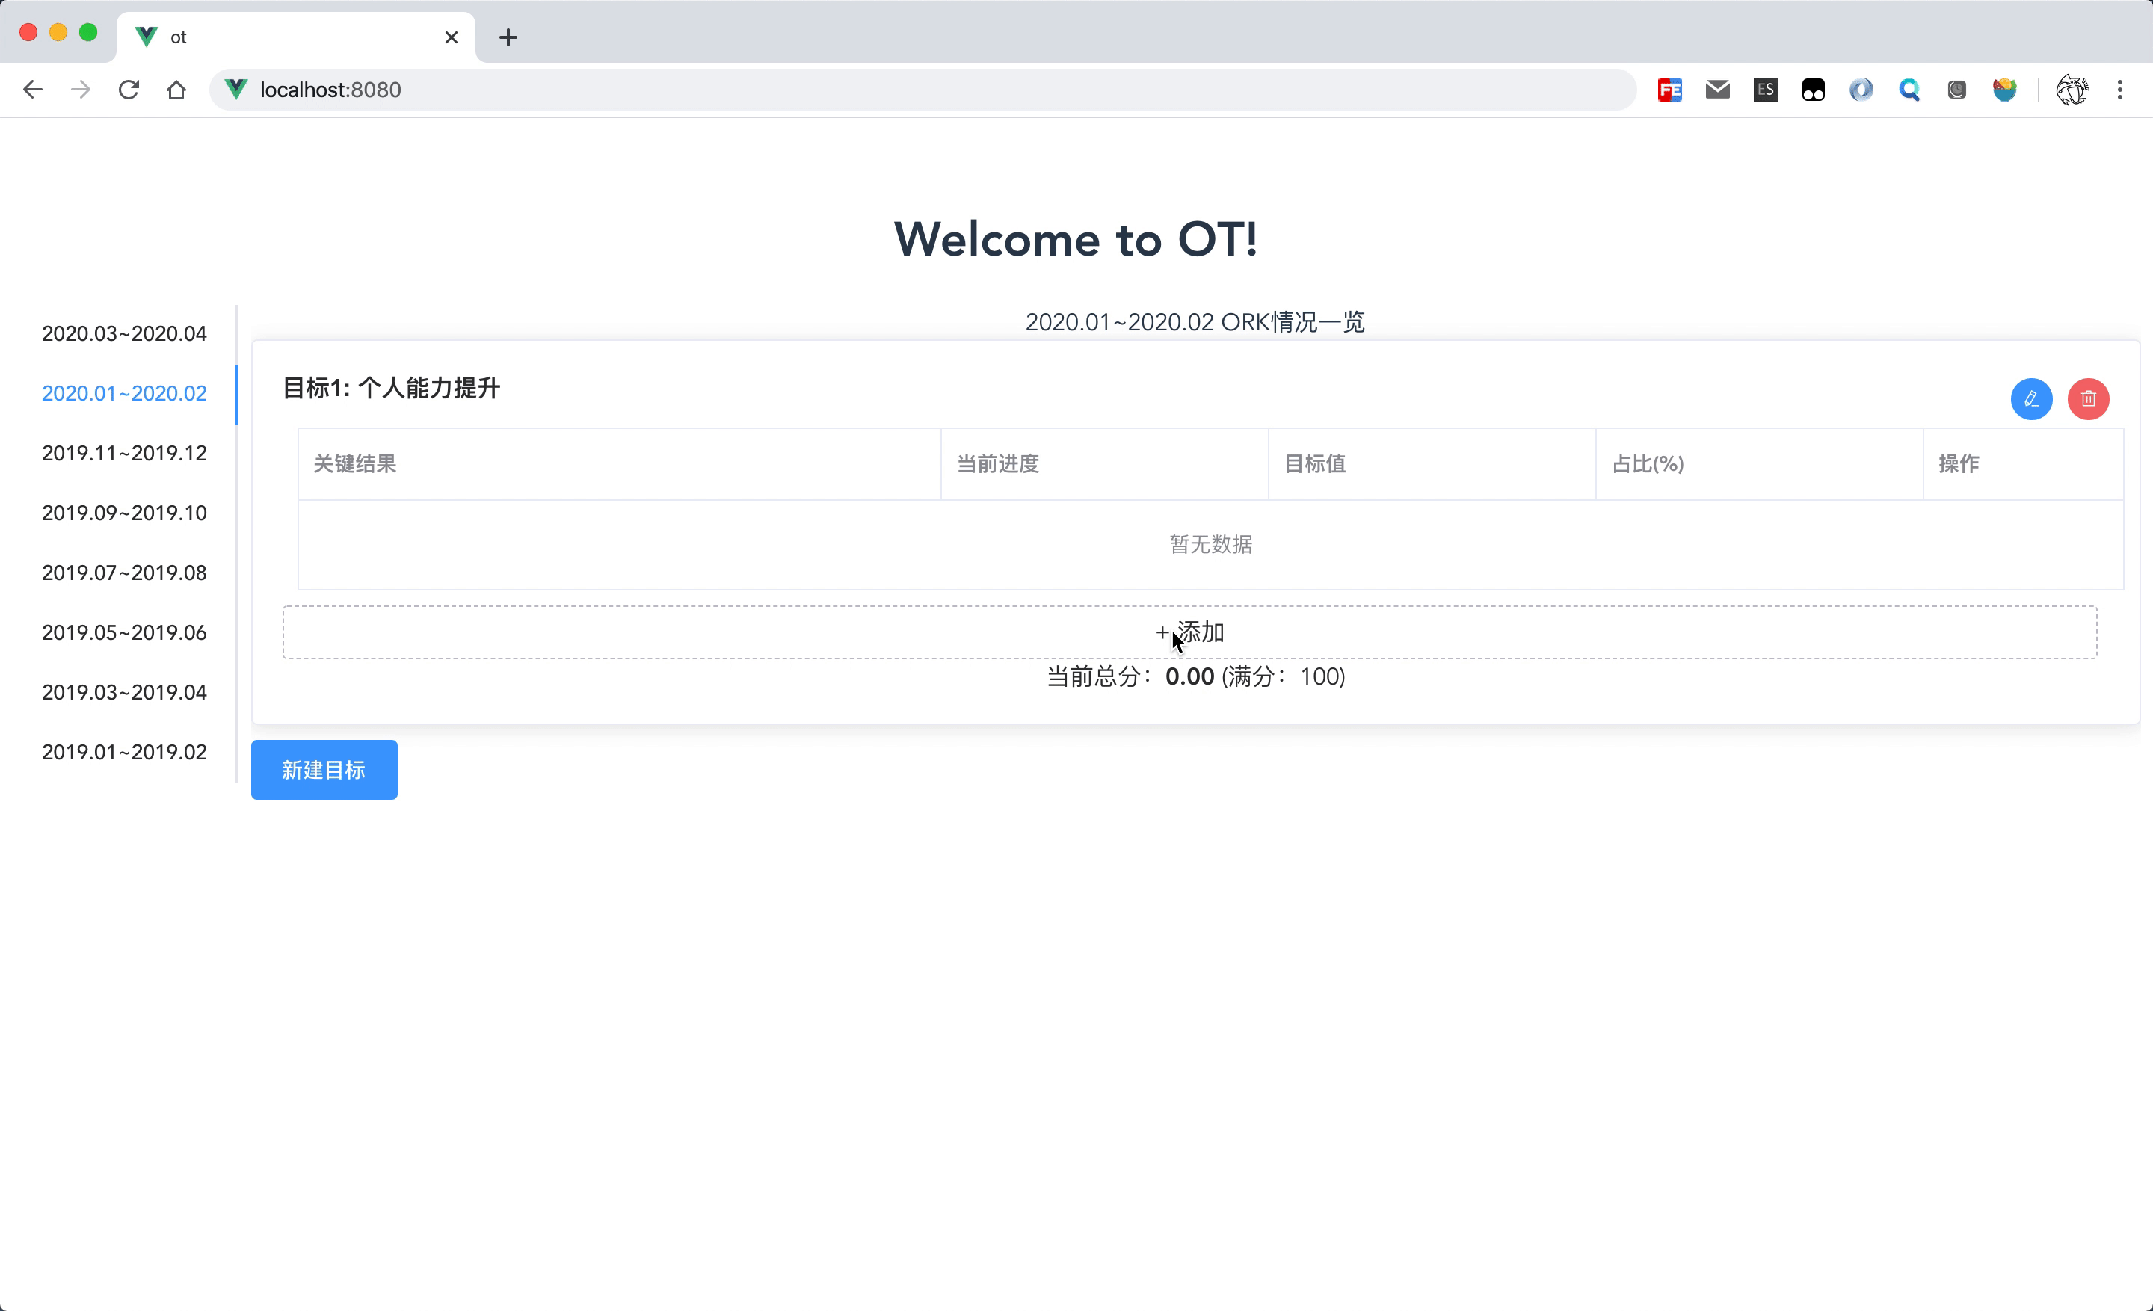Open the magnifier search extension icon
This screenshot has height=1311, width=2153.
point(1909,90)
